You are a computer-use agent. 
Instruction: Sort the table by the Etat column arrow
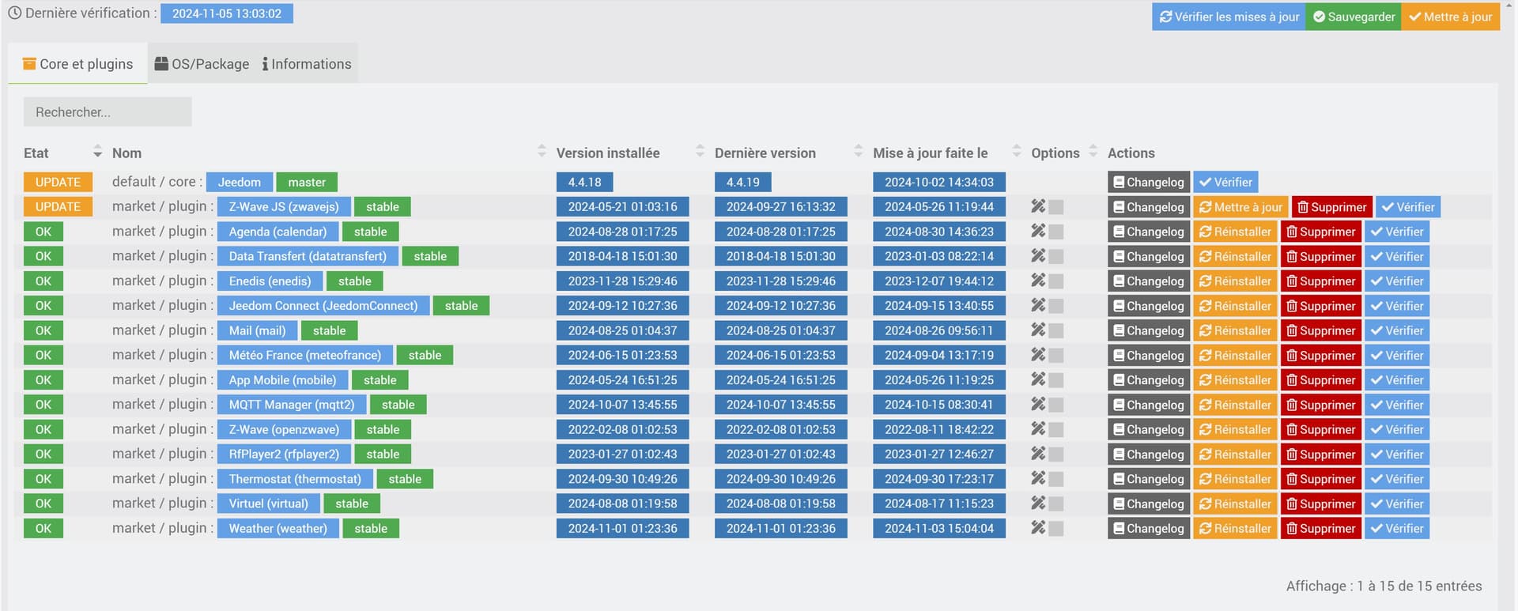click(x=97, y=151)
